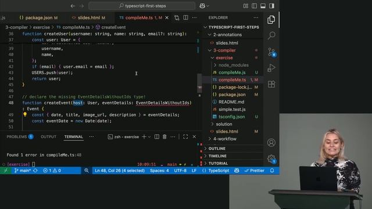
Task: Open Source Control view with badge
Action: tap(271, 52)
